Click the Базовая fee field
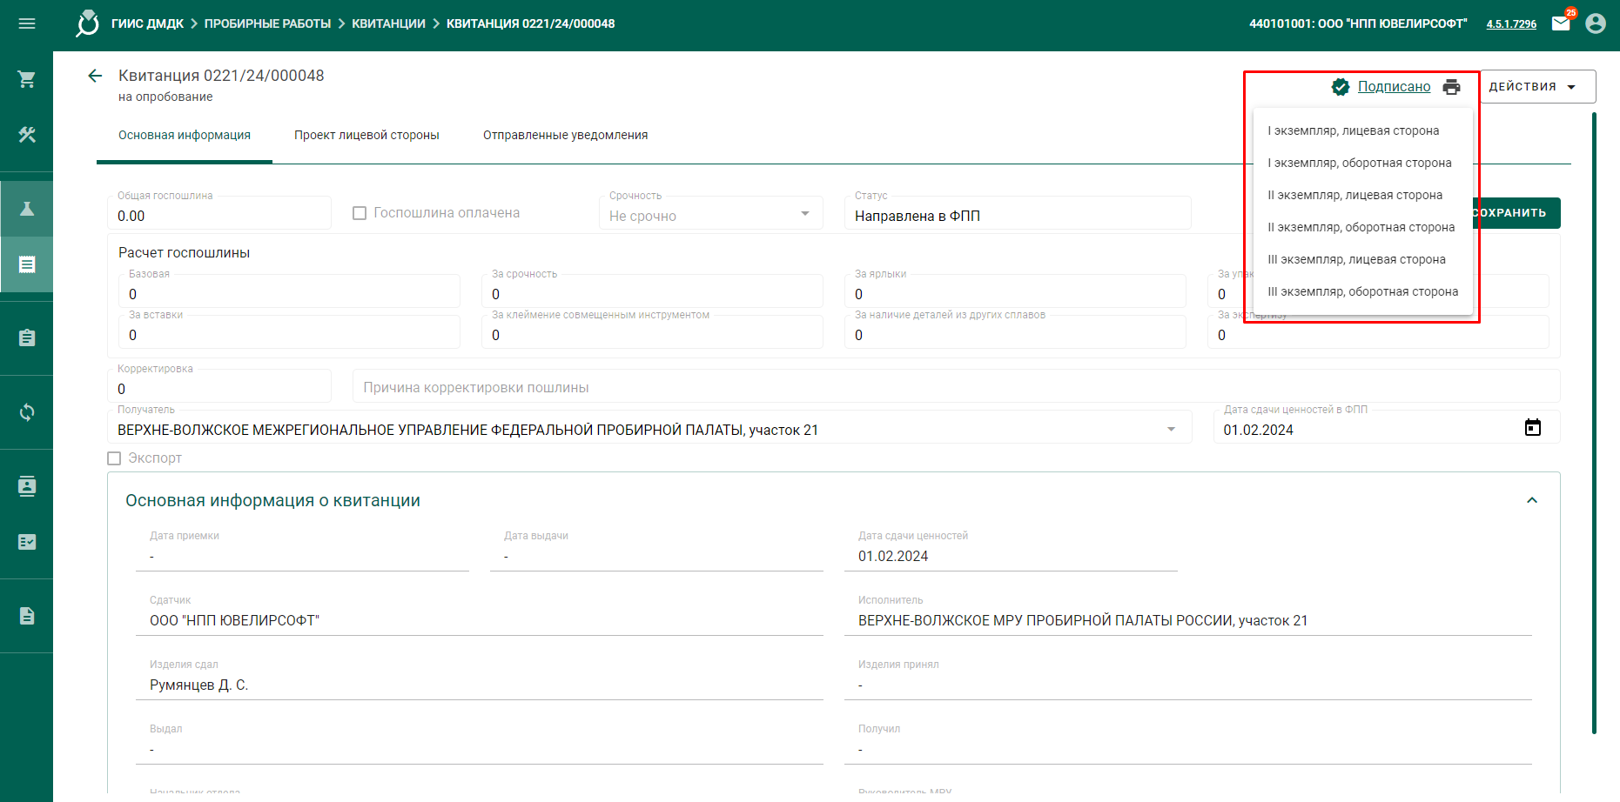Screen dimensions: 1620x802 (289, 291)
